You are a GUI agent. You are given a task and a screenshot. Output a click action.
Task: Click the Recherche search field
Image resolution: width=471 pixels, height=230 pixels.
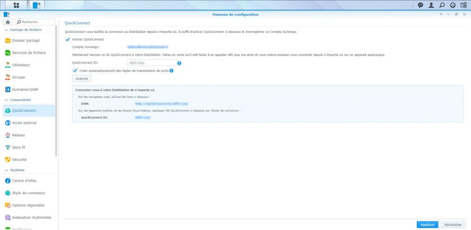pos(35,22)
